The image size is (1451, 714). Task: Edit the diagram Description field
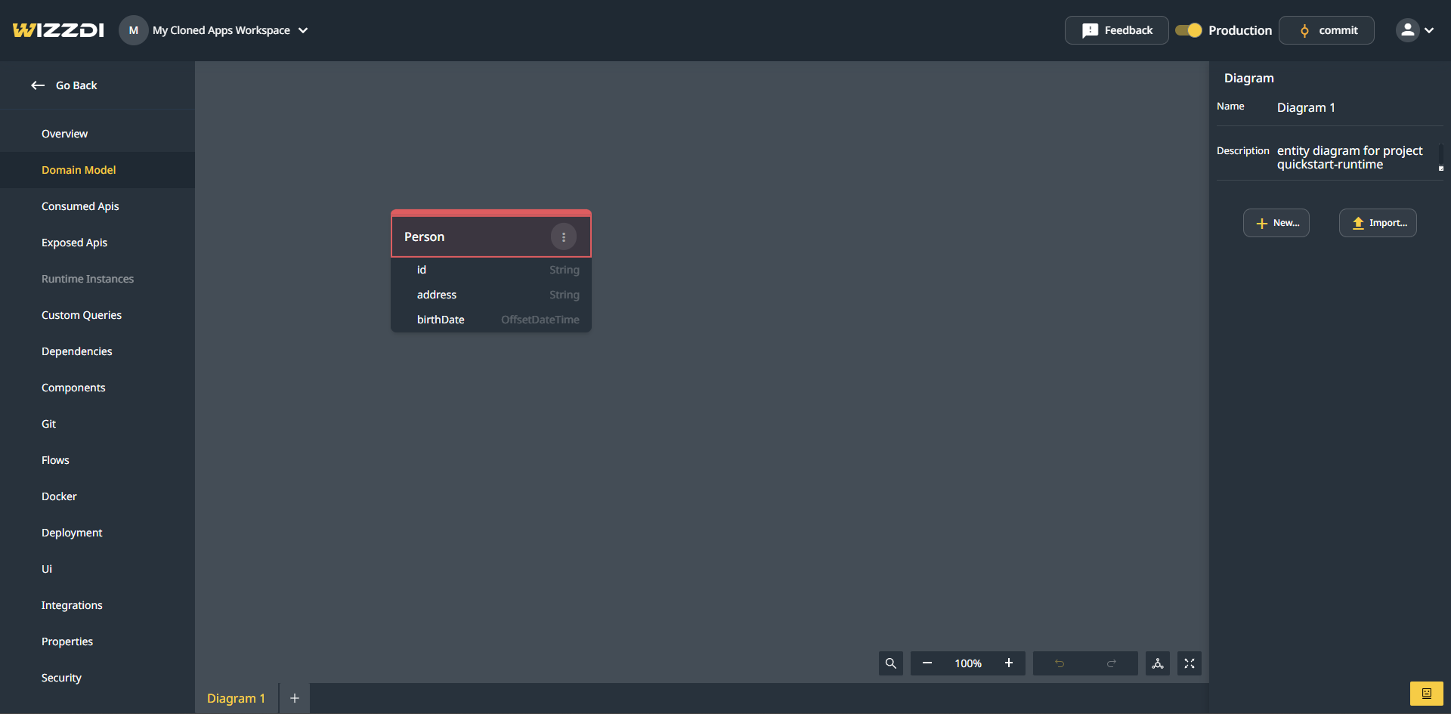1359,158
